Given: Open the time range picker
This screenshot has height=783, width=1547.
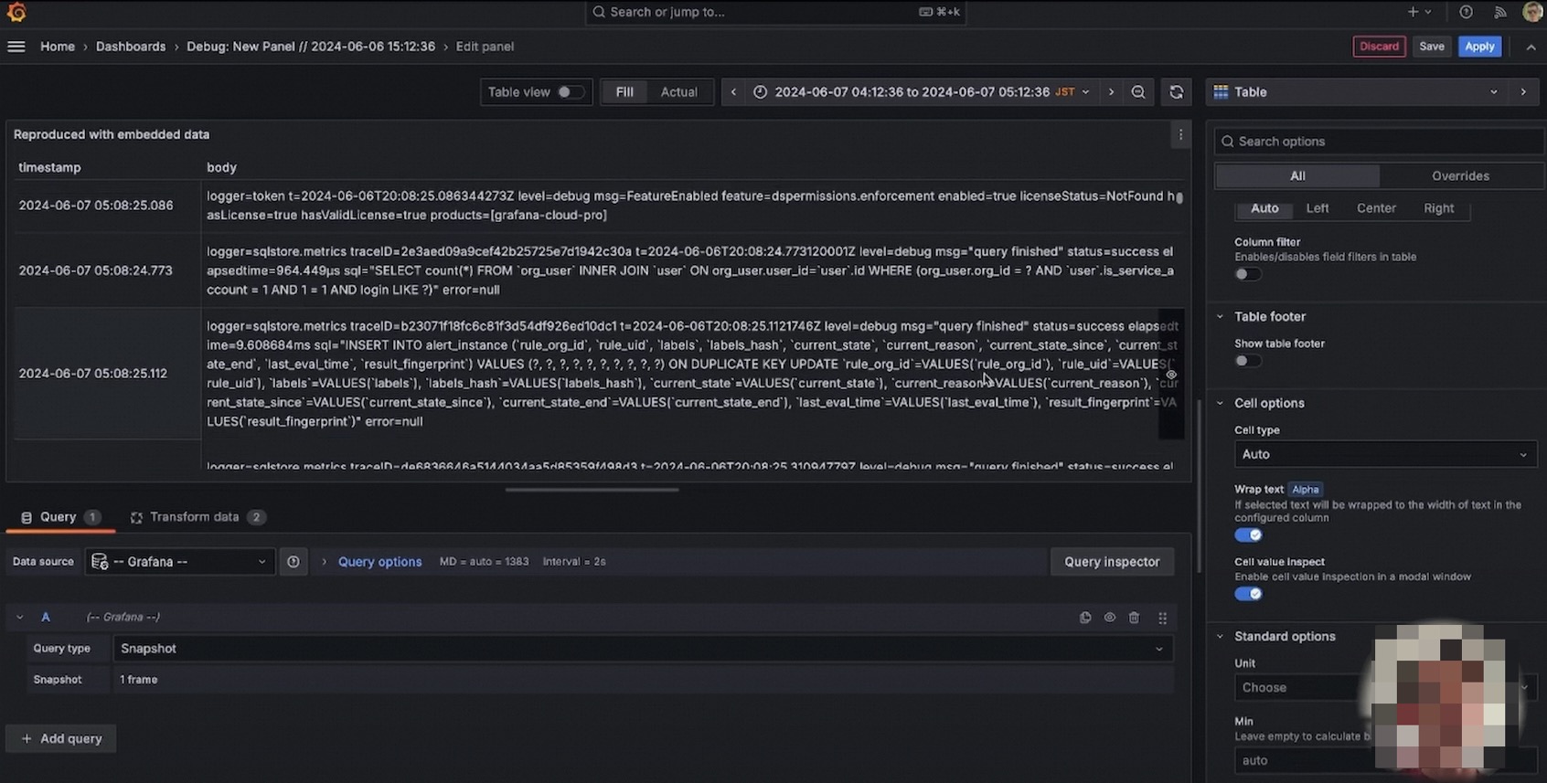Looking at the screenshot, I should (922, 92).
